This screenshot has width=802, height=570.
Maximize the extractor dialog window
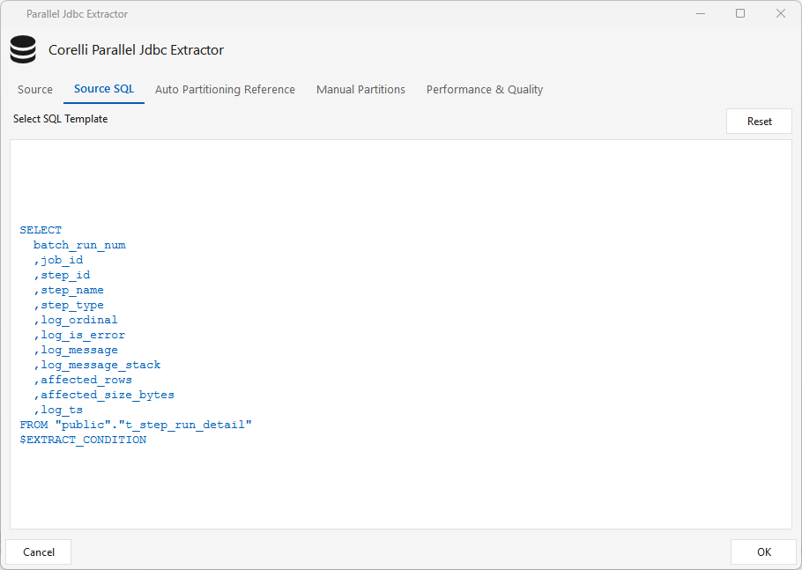740,13
